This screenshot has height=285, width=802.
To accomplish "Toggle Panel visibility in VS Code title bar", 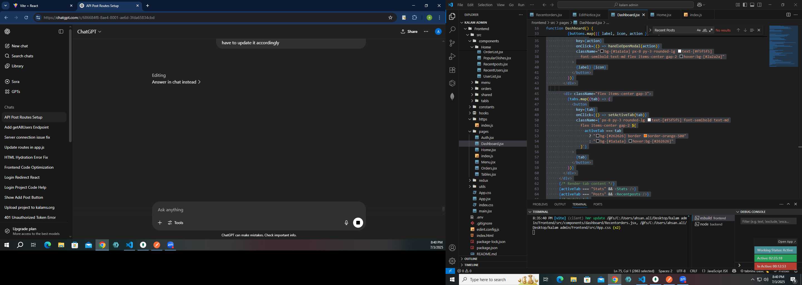I will (752, 5).
